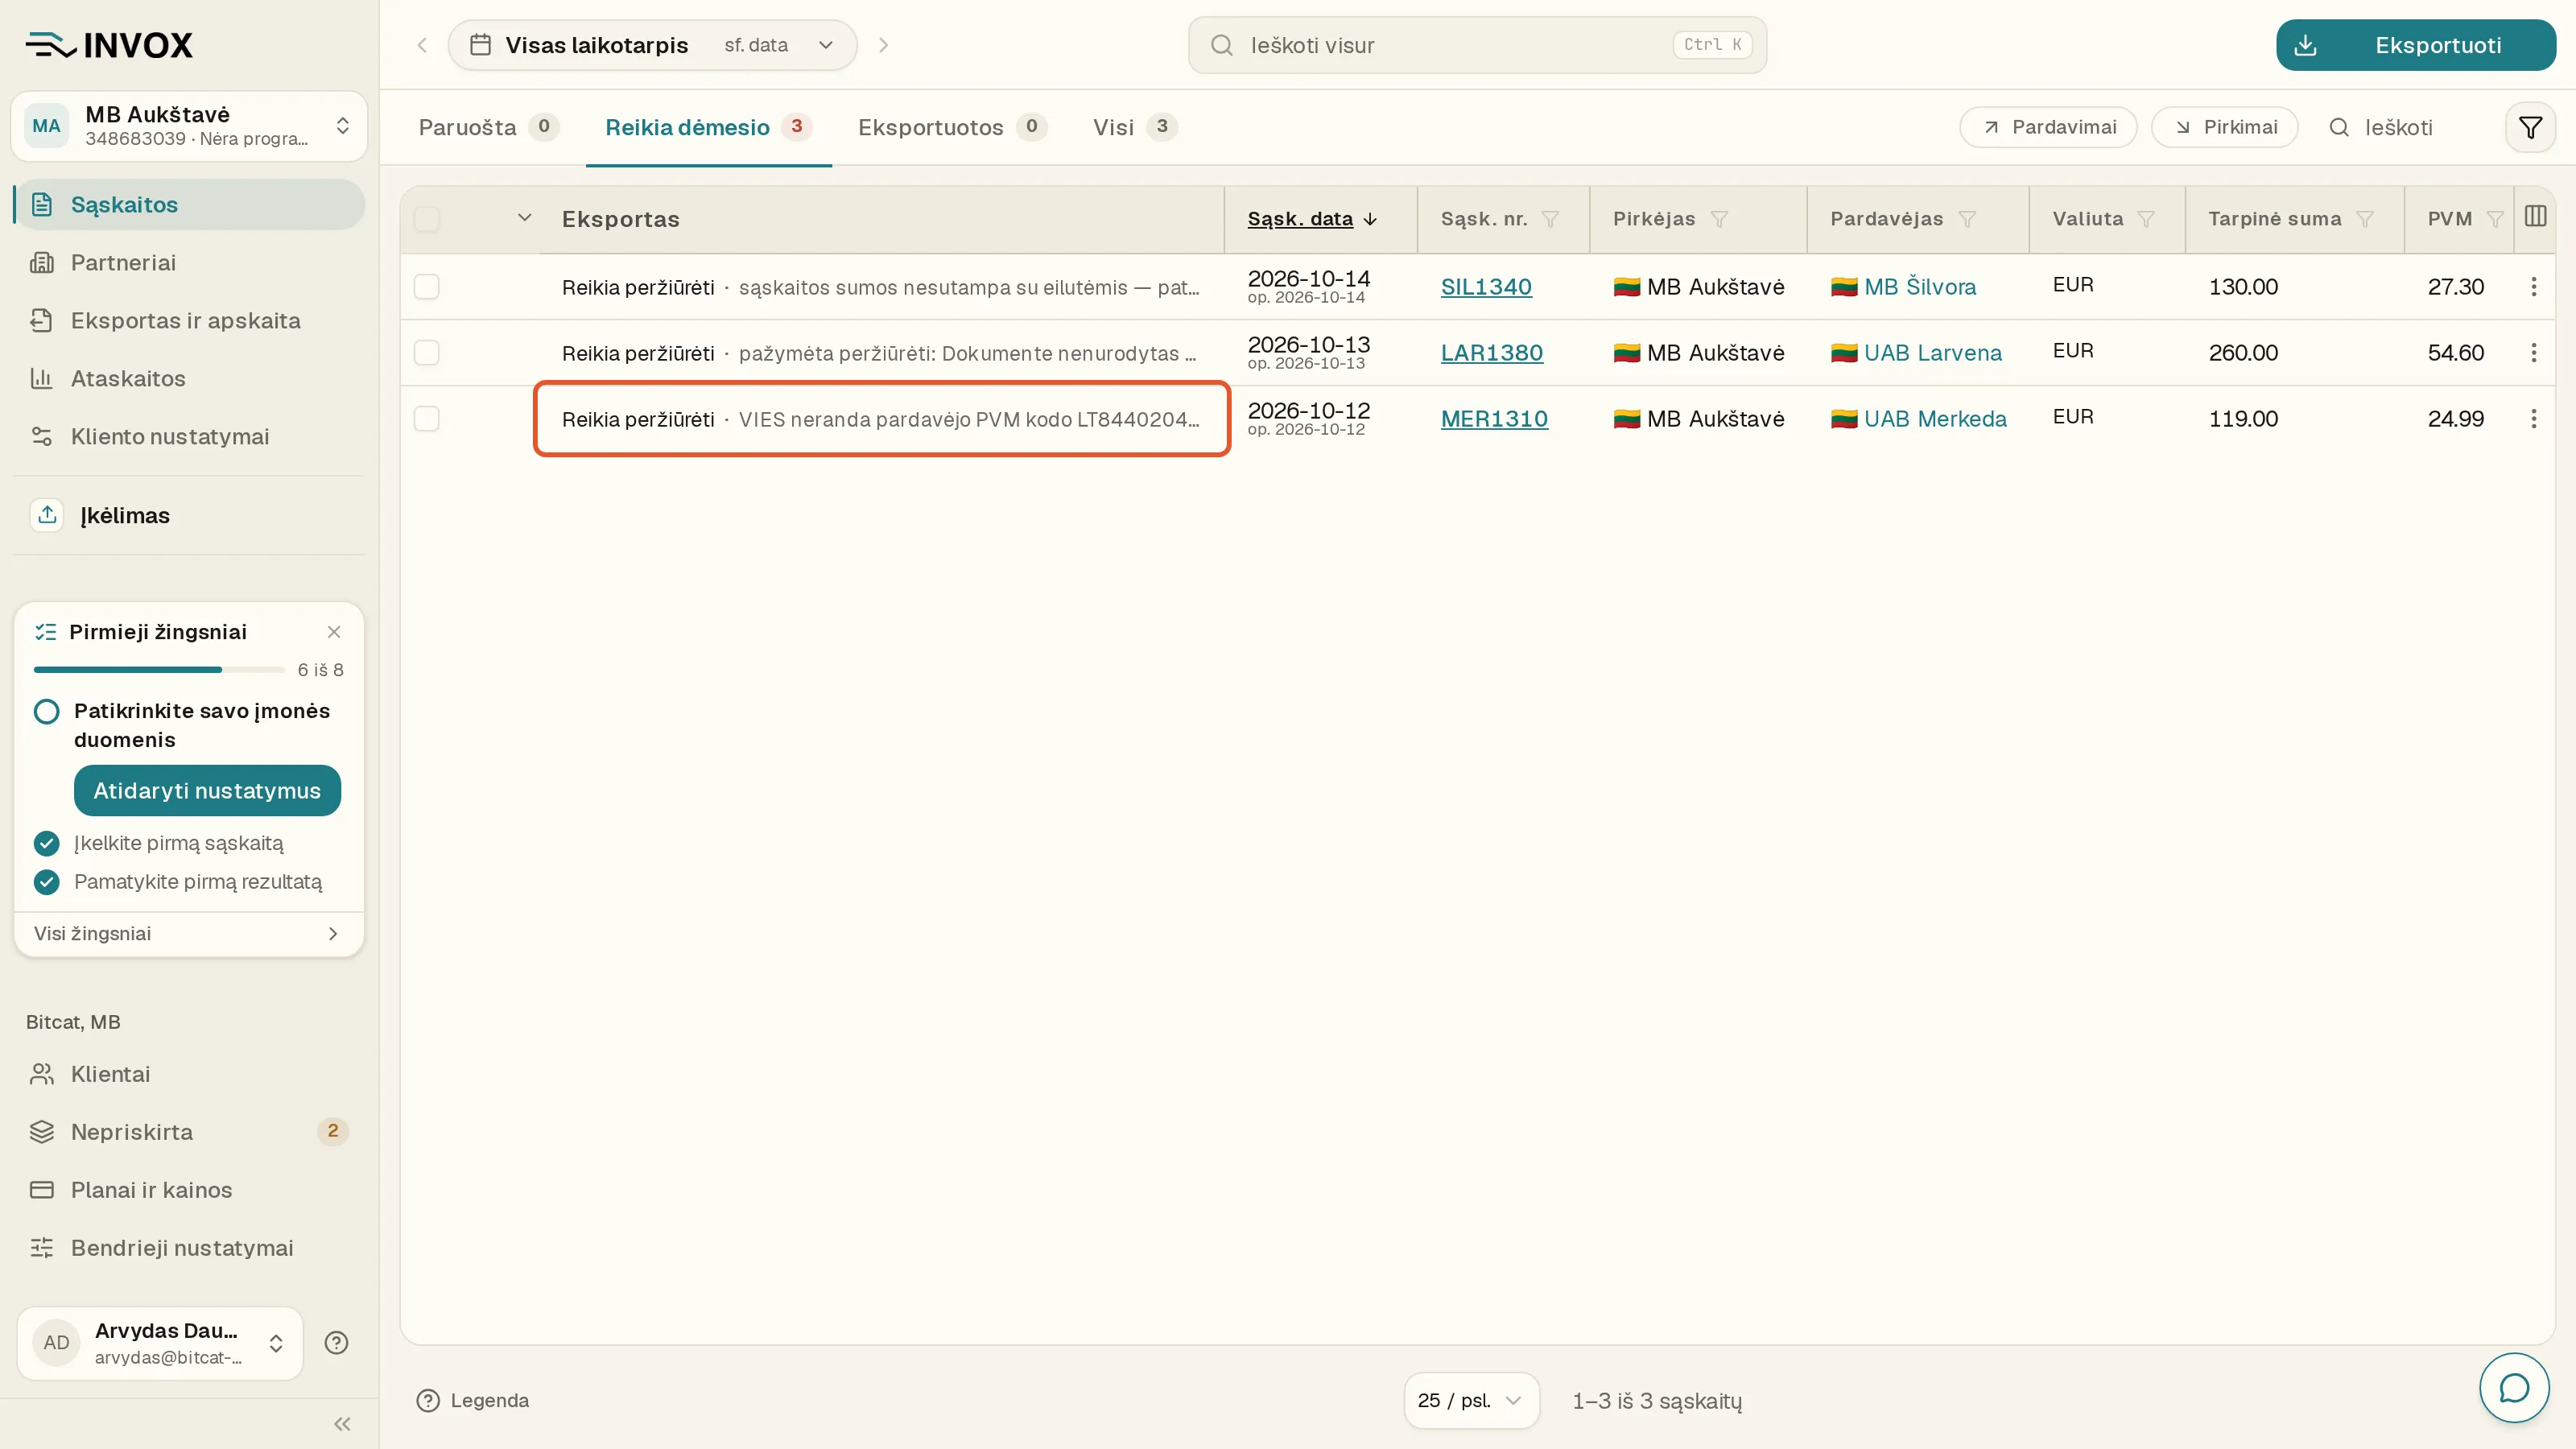The image size is (2576, 1449).
Task: Tick the checkbox for invoice LAR1380
Action: (427, 353)
